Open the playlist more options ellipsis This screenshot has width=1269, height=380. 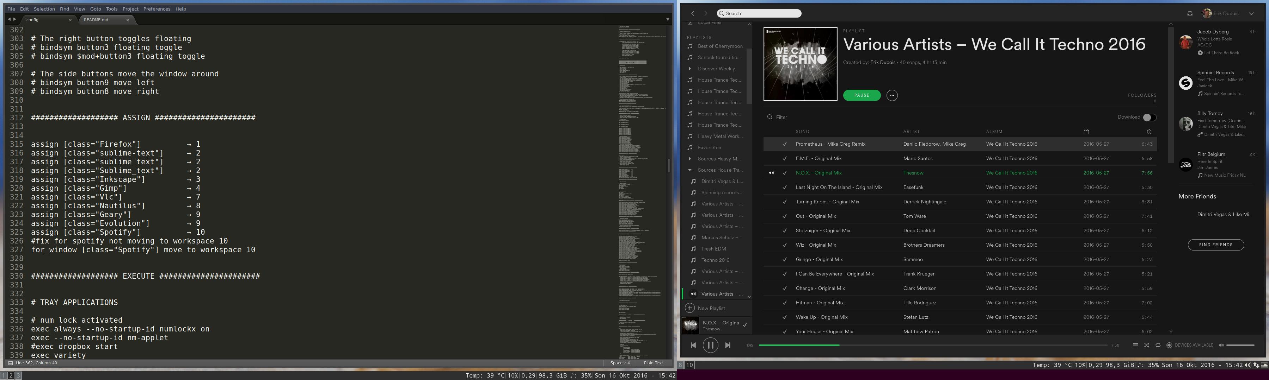pos(892,95)
